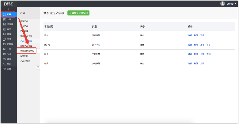Open the 下载 downloads section
Viewport: 239px width, 124px height.
pyautogui.click(x=9, y=49)
